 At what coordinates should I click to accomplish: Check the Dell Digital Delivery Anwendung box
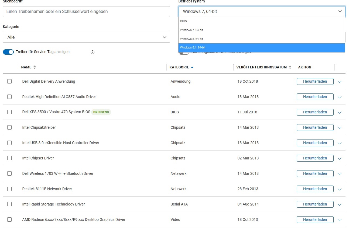coord(9,81)
